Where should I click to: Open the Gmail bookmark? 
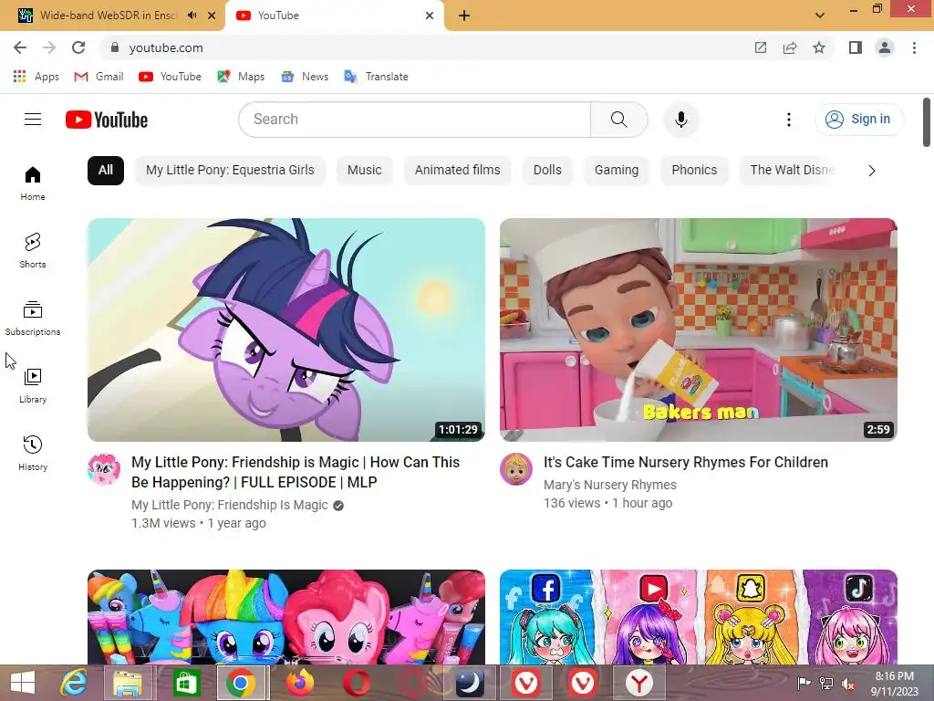click(99, 77)
